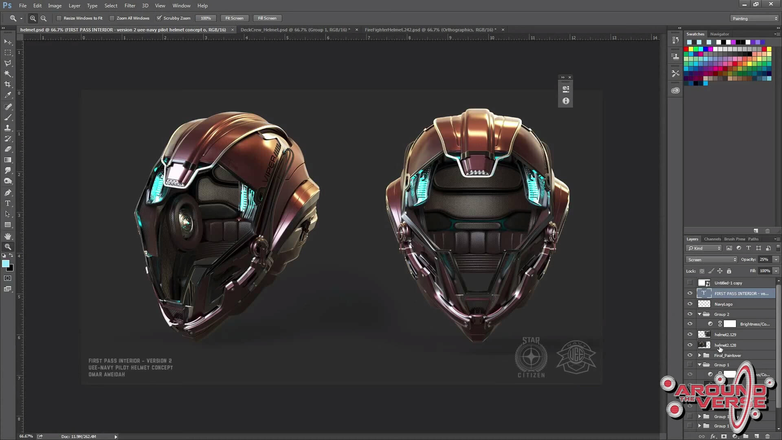This screenshot has width=782, height=440.
Task: Click the Fill Screen button
Action: pos(267,18)
